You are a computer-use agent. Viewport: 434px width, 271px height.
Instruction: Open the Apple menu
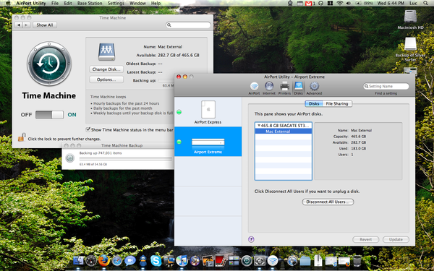pyautogui.click(x=8, y=4)
